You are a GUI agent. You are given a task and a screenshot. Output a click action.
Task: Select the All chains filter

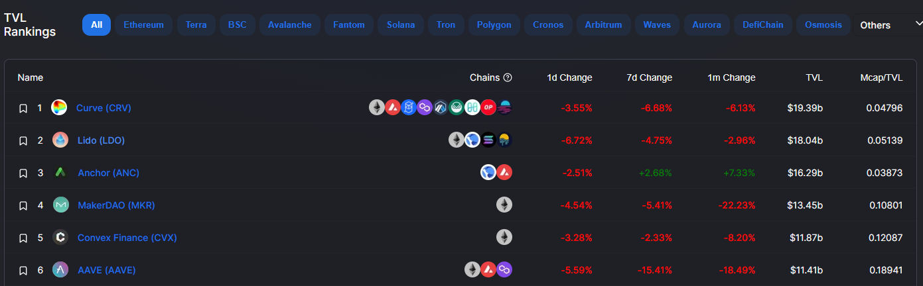click(x=97, y=24)
